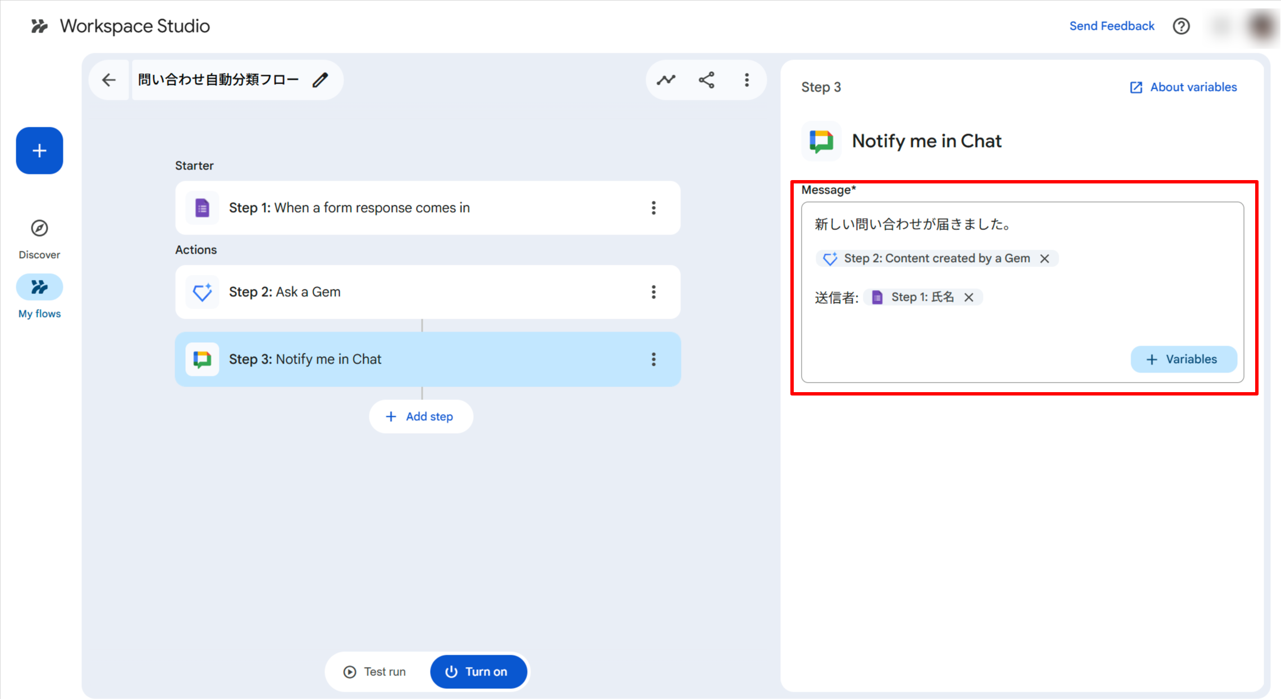Click the blue plus create flow button

(39, 150)
